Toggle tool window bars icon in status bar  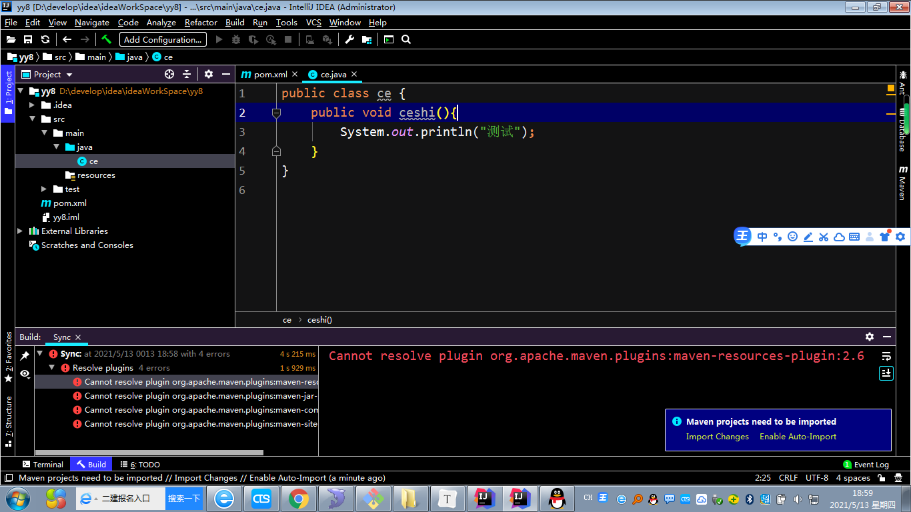pos(9,478)
